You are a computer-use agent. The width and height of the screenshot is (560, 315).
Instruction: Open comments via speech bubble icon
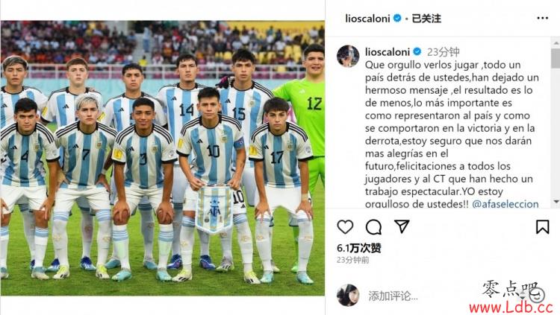[373, 226]
